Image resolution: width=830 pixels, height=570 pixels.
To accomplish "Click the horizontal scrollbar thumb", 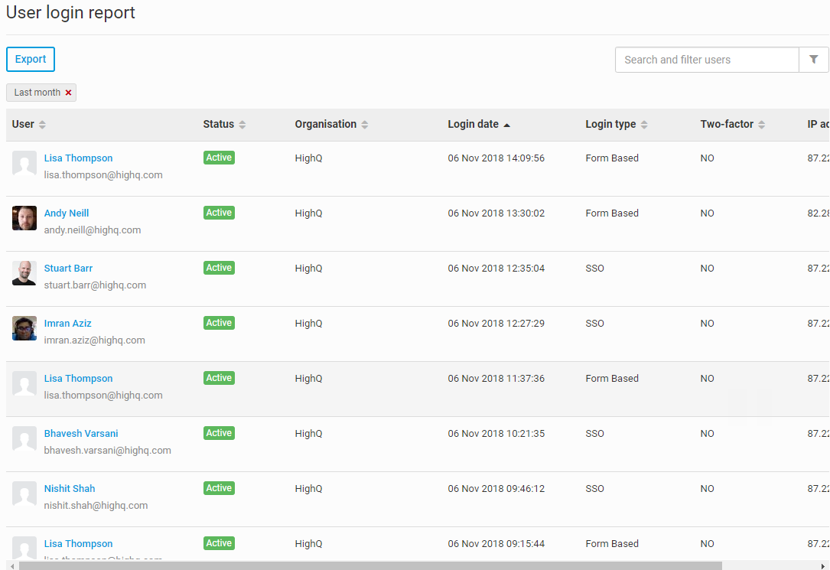I will pyautogui.click(x=370, y=565).
